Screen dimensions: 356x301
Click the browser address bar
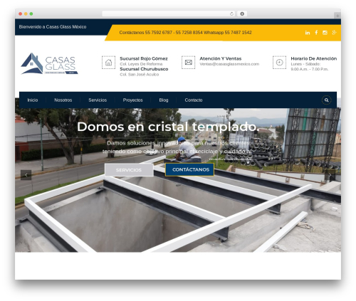coord(168,14)
